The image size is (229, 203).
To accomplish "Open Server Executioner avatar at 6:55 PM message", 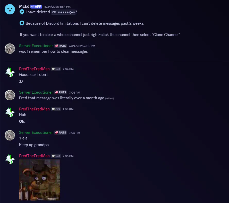I will (x=10, y=49).
